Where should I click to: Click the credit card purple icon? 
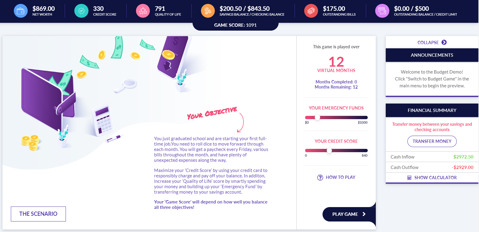tap(382, 11)
